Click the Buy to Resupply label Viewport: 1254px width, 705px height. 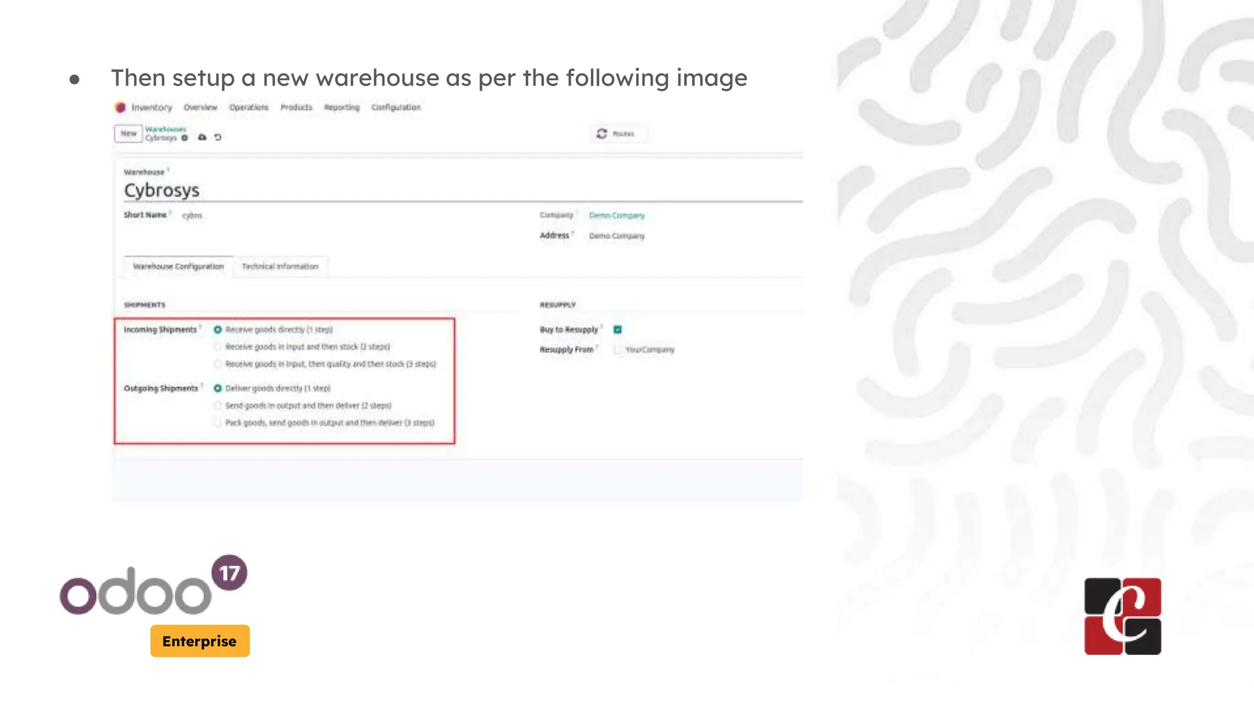(568, 330)
